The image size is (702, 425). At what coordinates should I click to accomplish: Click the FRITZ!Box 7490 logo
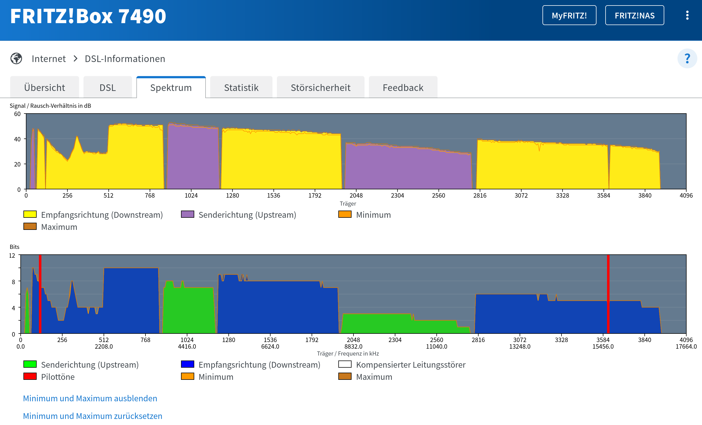(88, 16)
